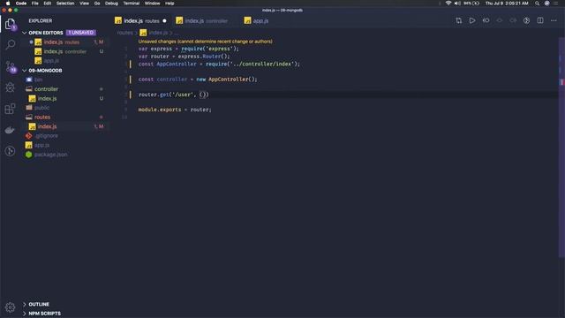Click the Apple menu icon
This screenshot has height=318, width=565.
click(x=8, y=4)
